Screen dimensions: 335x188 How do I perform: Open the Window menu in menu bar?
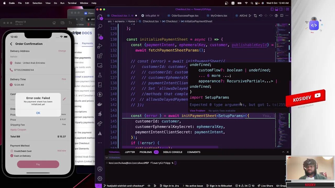84,3
